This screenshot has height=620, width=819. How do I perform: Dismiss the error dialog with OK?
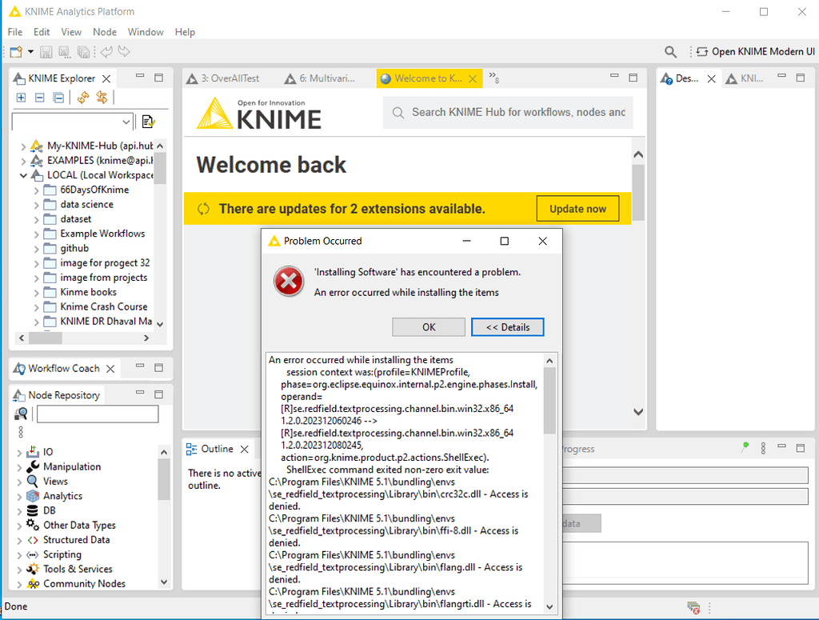point(428,326)
